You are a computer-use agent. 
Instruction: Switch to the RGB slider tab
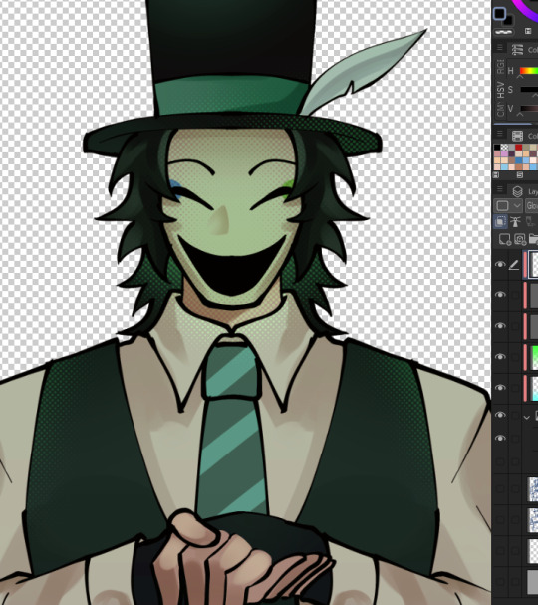coord(500,67)
